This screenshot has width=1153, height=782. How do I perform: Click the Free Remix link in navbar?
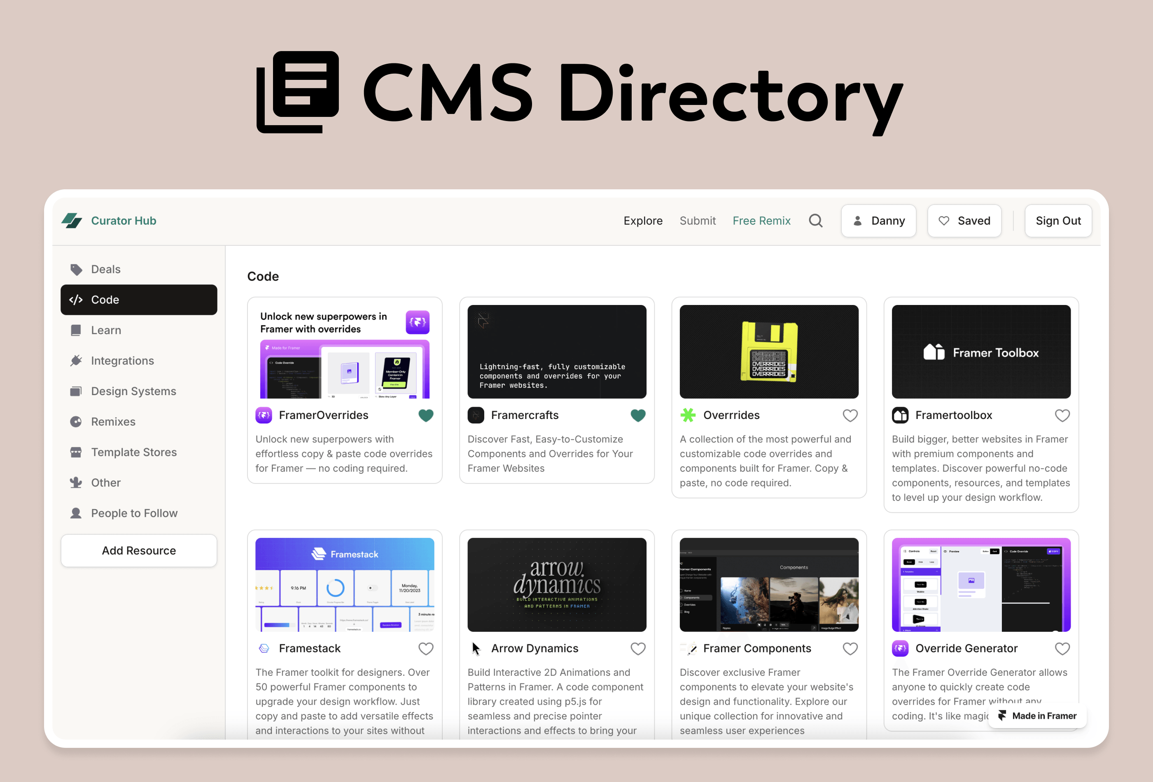[762, 220]
